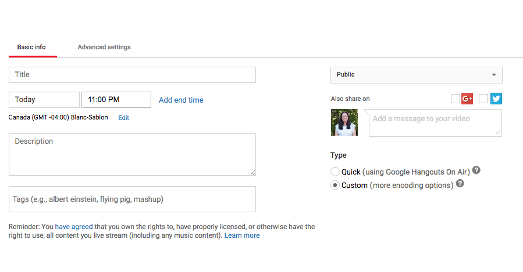The height and width of the screenshot is (272, 523).
Task: Switch to the Basic info tab
Action: point(31,47)
